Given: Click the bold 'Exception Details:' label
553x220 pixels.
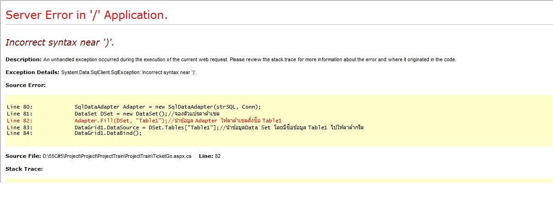Looking at the screenshot, I should pyautogui.click(x=32, y=72).
